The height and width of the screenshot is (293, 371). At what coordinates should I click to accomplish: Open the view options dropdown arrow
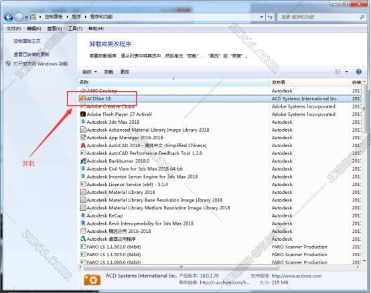click(x=347, y=72)
